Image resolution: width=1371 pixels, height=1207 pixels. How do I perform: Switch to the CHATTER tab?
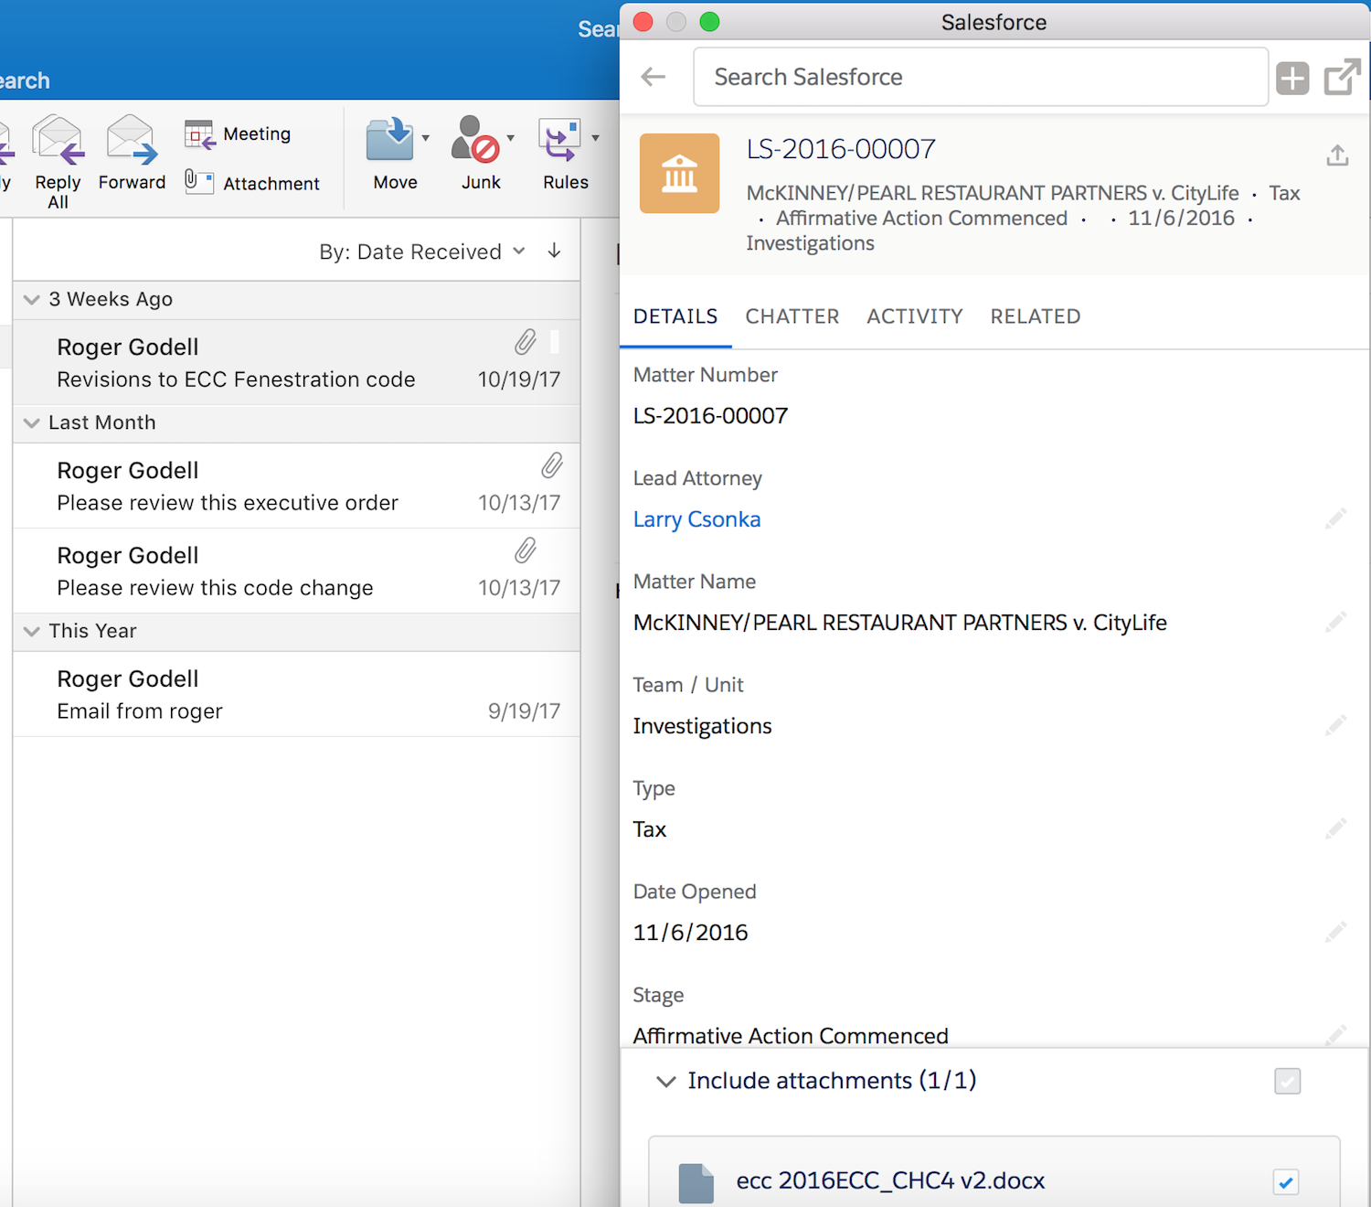click(x=792, y=316)
